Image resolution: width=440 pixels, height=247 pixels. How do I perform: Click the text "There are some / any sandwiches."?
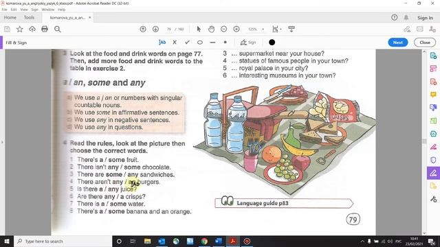(x=126, y=174)
